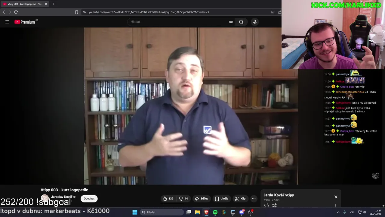Click chat username akheadshotmaster1234
The width and height of the screenshot is (385, 217).
(x=350, y=92)
